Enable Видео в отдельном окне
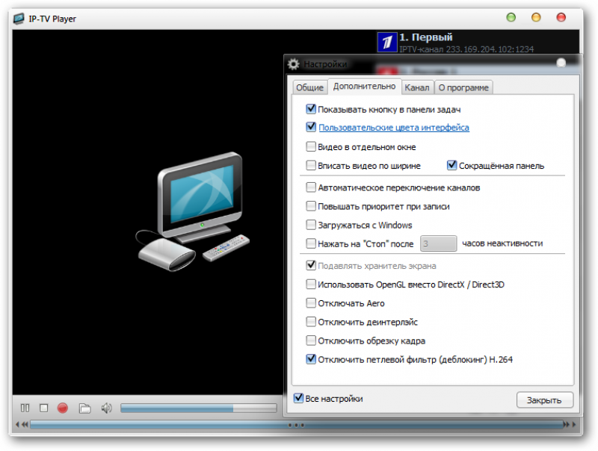 311,146
